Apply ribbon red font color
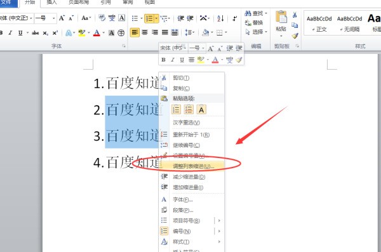Image resolution: width=381 pixels, height=252 pixels. [x=97, y=33]
